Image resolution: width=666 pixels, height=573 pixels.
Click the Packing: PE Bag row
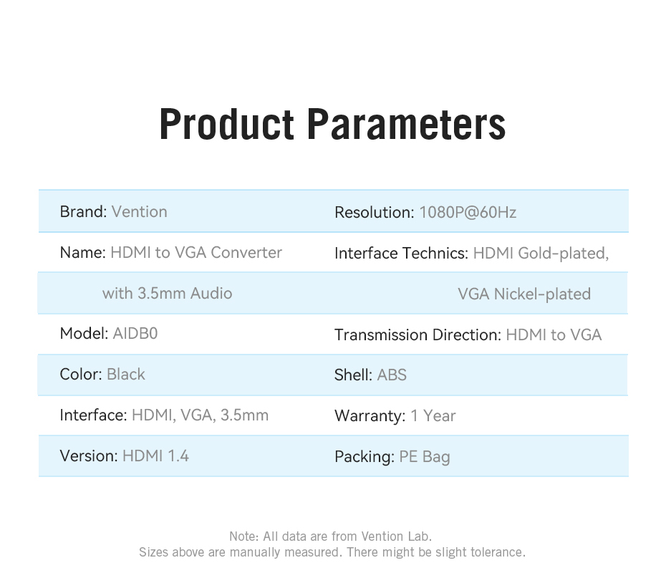392,457
